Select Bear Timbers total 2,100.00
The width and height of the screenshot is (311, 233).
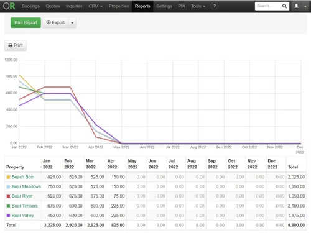point(296,206)
